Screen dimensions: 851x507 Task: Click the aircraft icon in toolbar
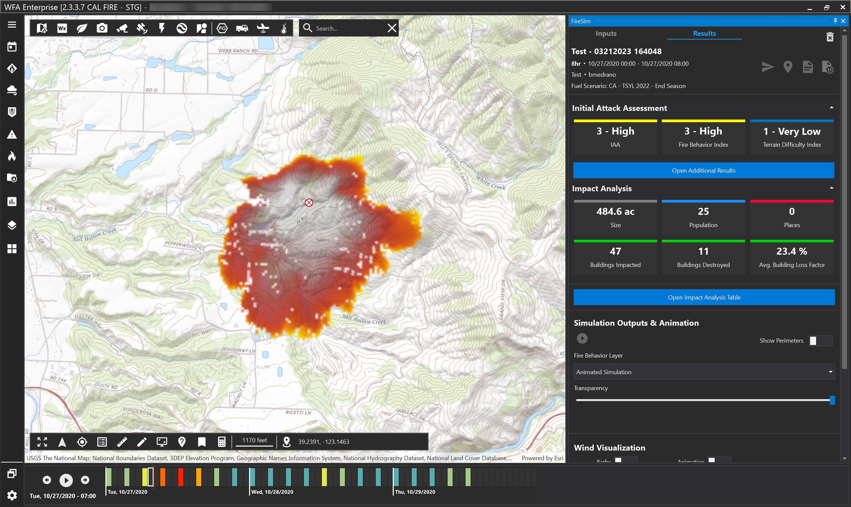pyautogui.click(x=263, y=28)
